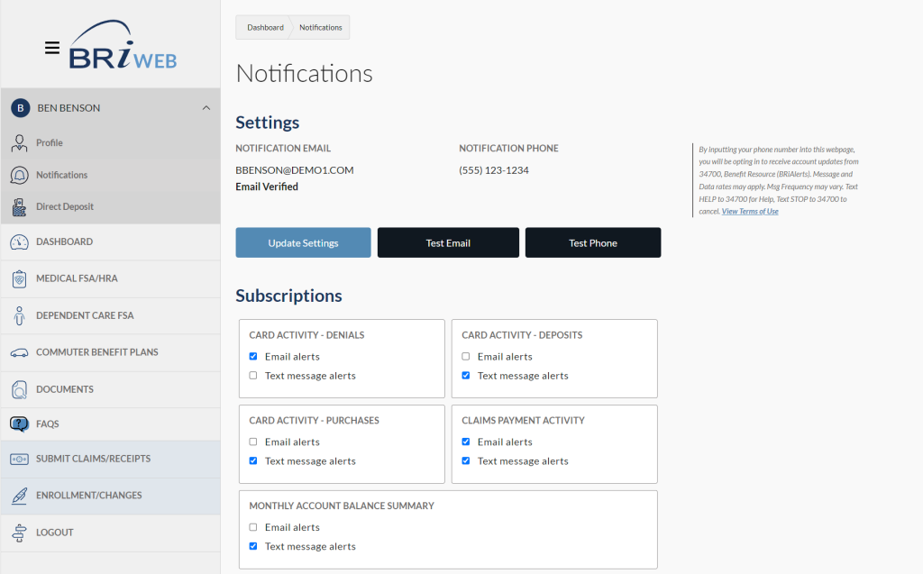
Task: Enable Email alerts for Monthly Account Balance Summary
Action: pos(253,528)
